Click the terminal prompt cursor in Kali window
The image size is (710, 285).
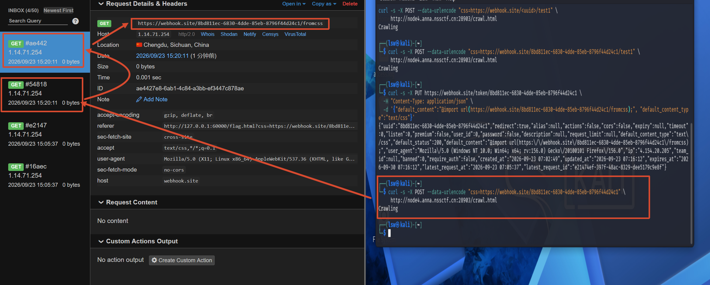389,233
